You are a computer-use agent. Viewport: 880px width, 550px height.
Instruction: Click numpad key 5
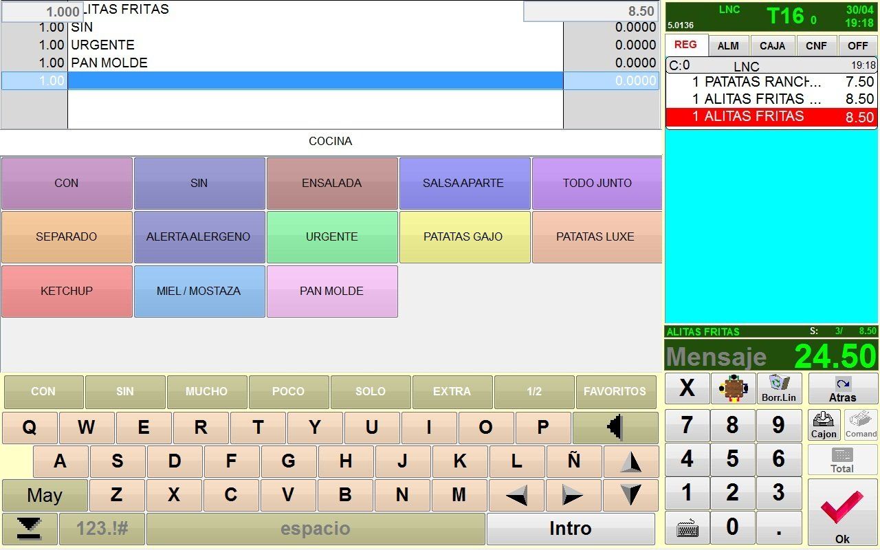click(732, 459)
